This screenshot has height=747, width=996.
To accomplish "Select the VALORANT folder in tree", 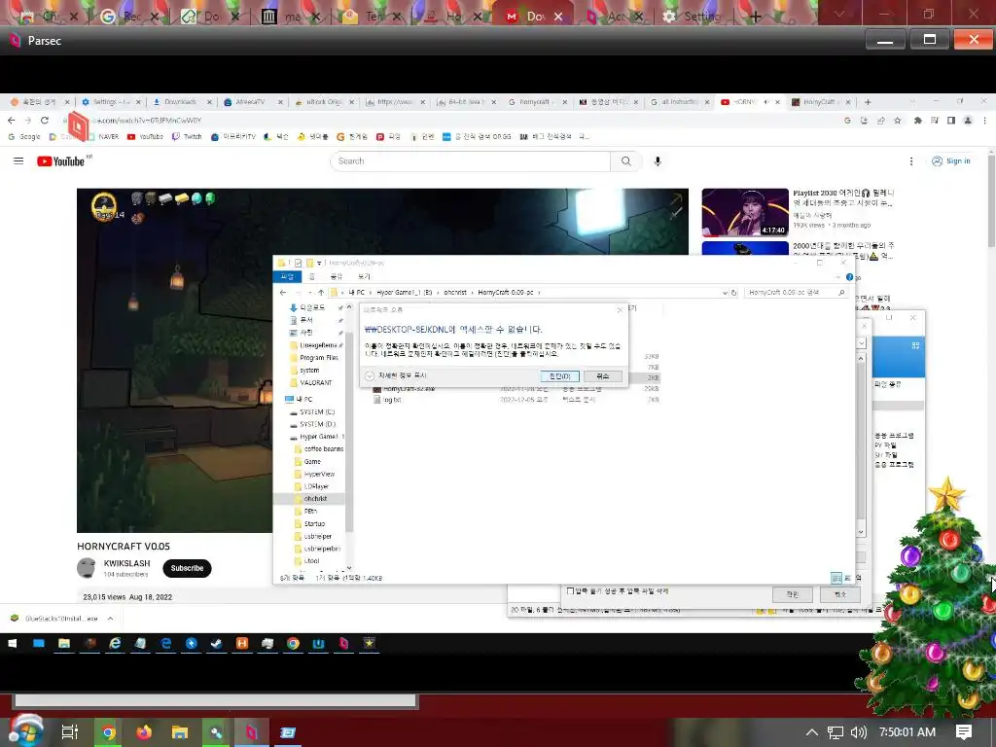I will click(316, 382).
